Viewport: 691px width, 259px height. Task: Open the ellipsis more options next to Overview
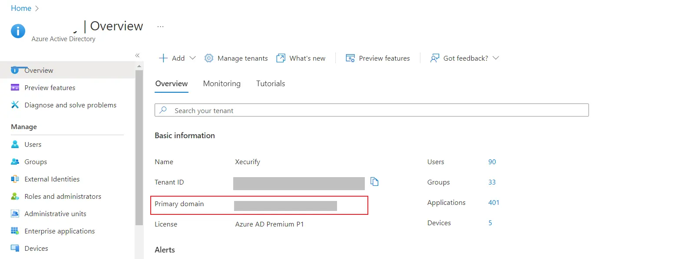[x=160, y=26]
